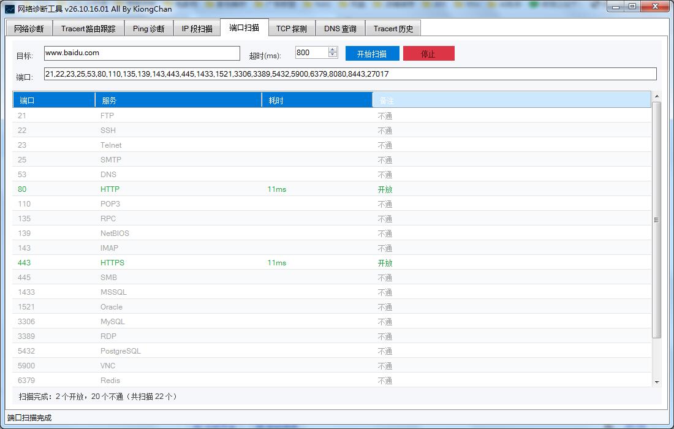Screen dimensions: 674x429
Task: Select the MySQL row
Action: (332, 322)
